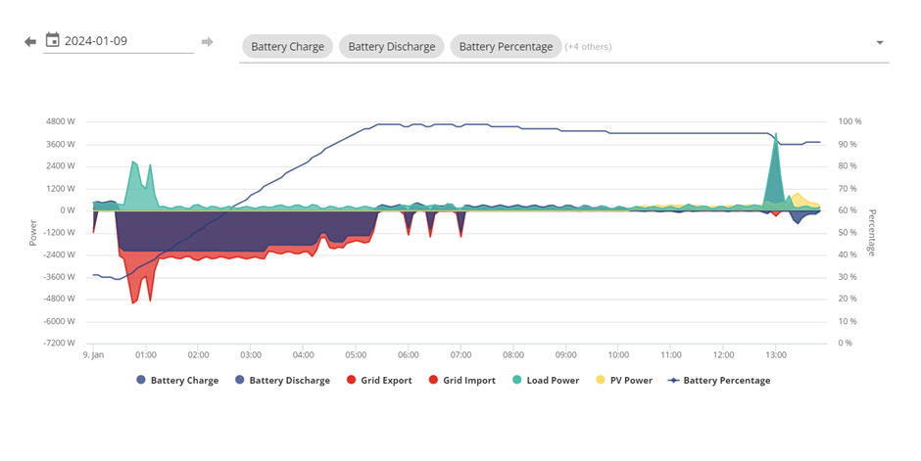
Task: Click the 13:00 time axis label
Action: 776,355
